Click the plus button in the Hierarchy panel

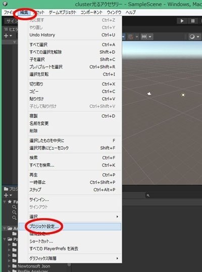[6, 35]
